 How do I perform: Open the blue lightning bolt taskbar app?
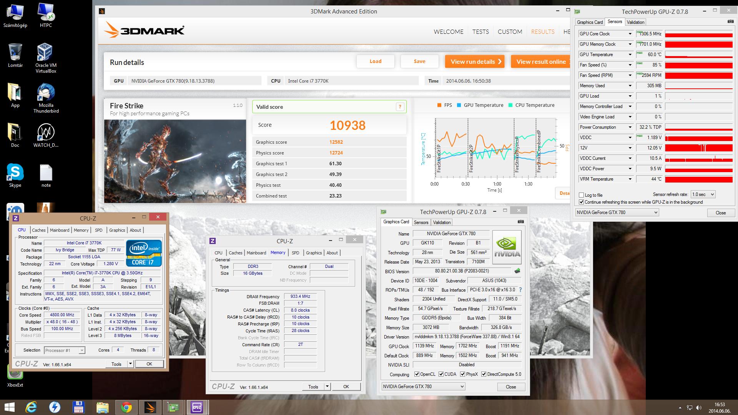pyautogui.click(x=55, y=407)
